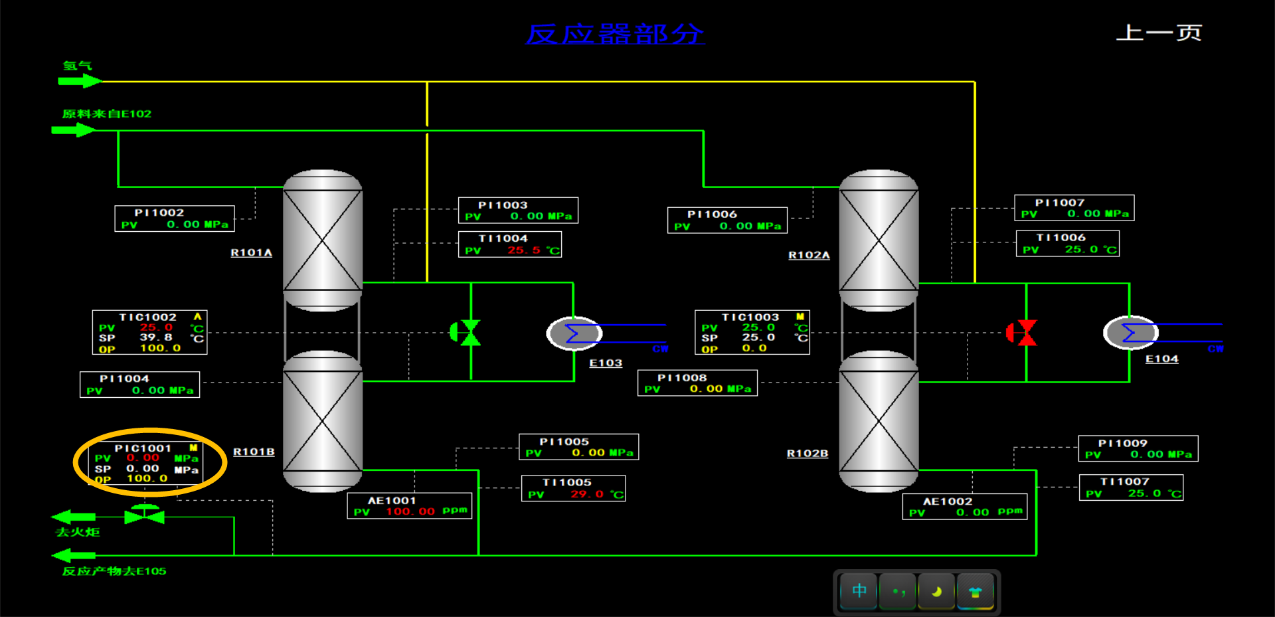Click the R101A reactor label
The height and width of the screenshot is (617, 1275).
(x=252, y=252)
